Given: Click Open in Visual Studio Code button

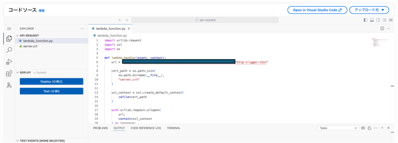Looking at the screenshot, I should click(317, 10).
